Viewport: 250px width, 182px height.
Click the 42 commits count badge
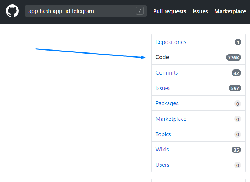pyautogui.click(x=236, y=73)
